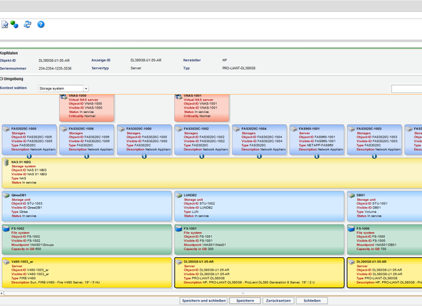
Task: Select Capacity in GB 600 on FS-1002
Action: click(26, 249)
